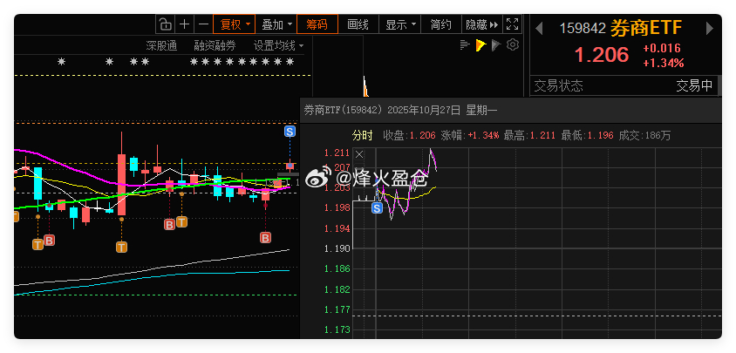Open the 叠加 overlay dropdown
The image size is (736, 353).
coord(277,24)
